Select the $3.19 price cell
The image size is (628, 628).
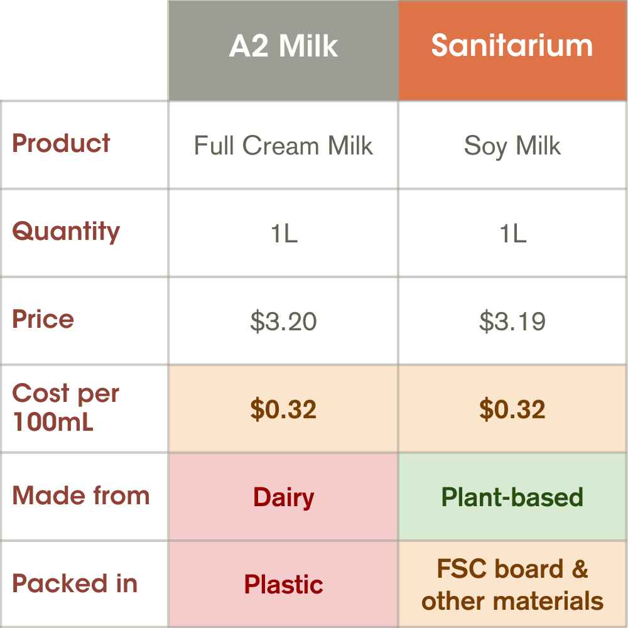tap(512, 322)
